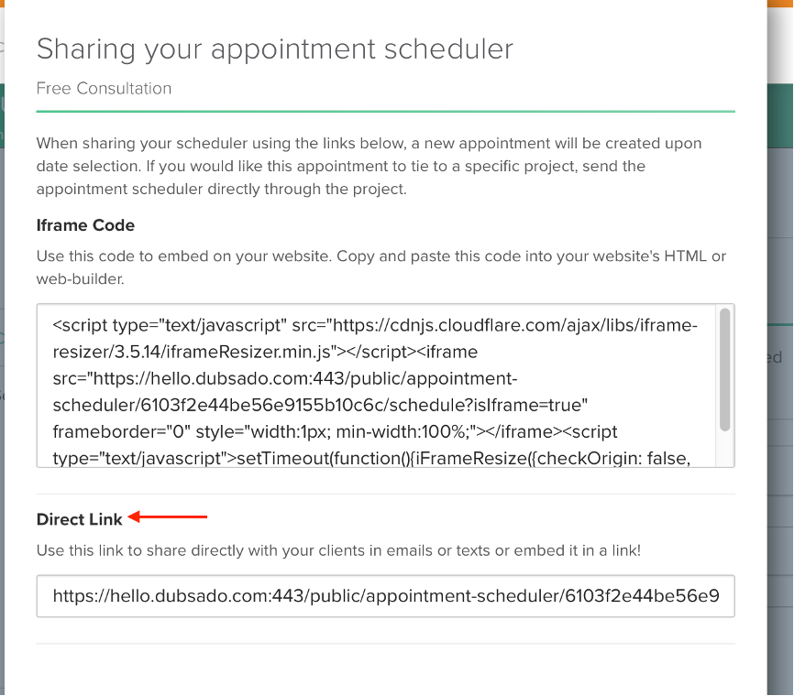Click the Direct Link URL field
The height and width of the screenshot is (696, 794).
tap(385, 596)
